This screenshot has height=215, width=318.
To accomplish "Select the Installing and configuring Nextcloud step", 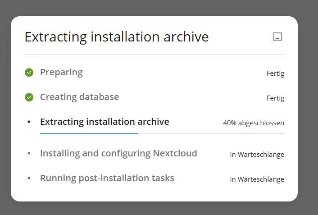I will click(118, 154).
